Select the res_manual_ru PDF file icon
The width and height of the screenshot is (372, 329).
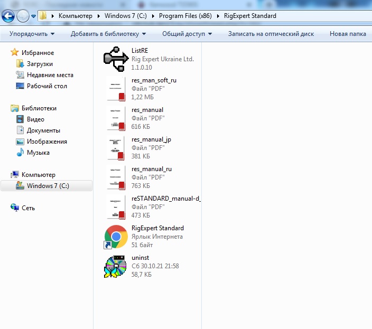pyautogui.click(x=116, y=177)
